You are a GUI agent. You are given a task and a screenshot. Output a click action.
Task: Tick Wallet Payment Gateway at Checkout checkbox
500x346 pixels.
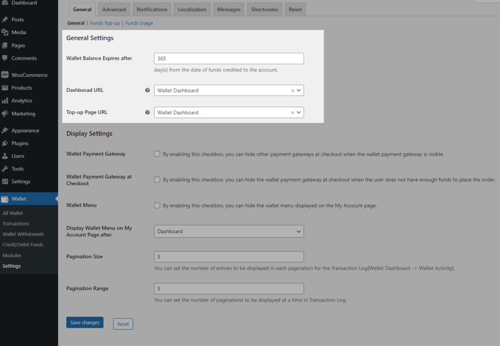point(157,180)
